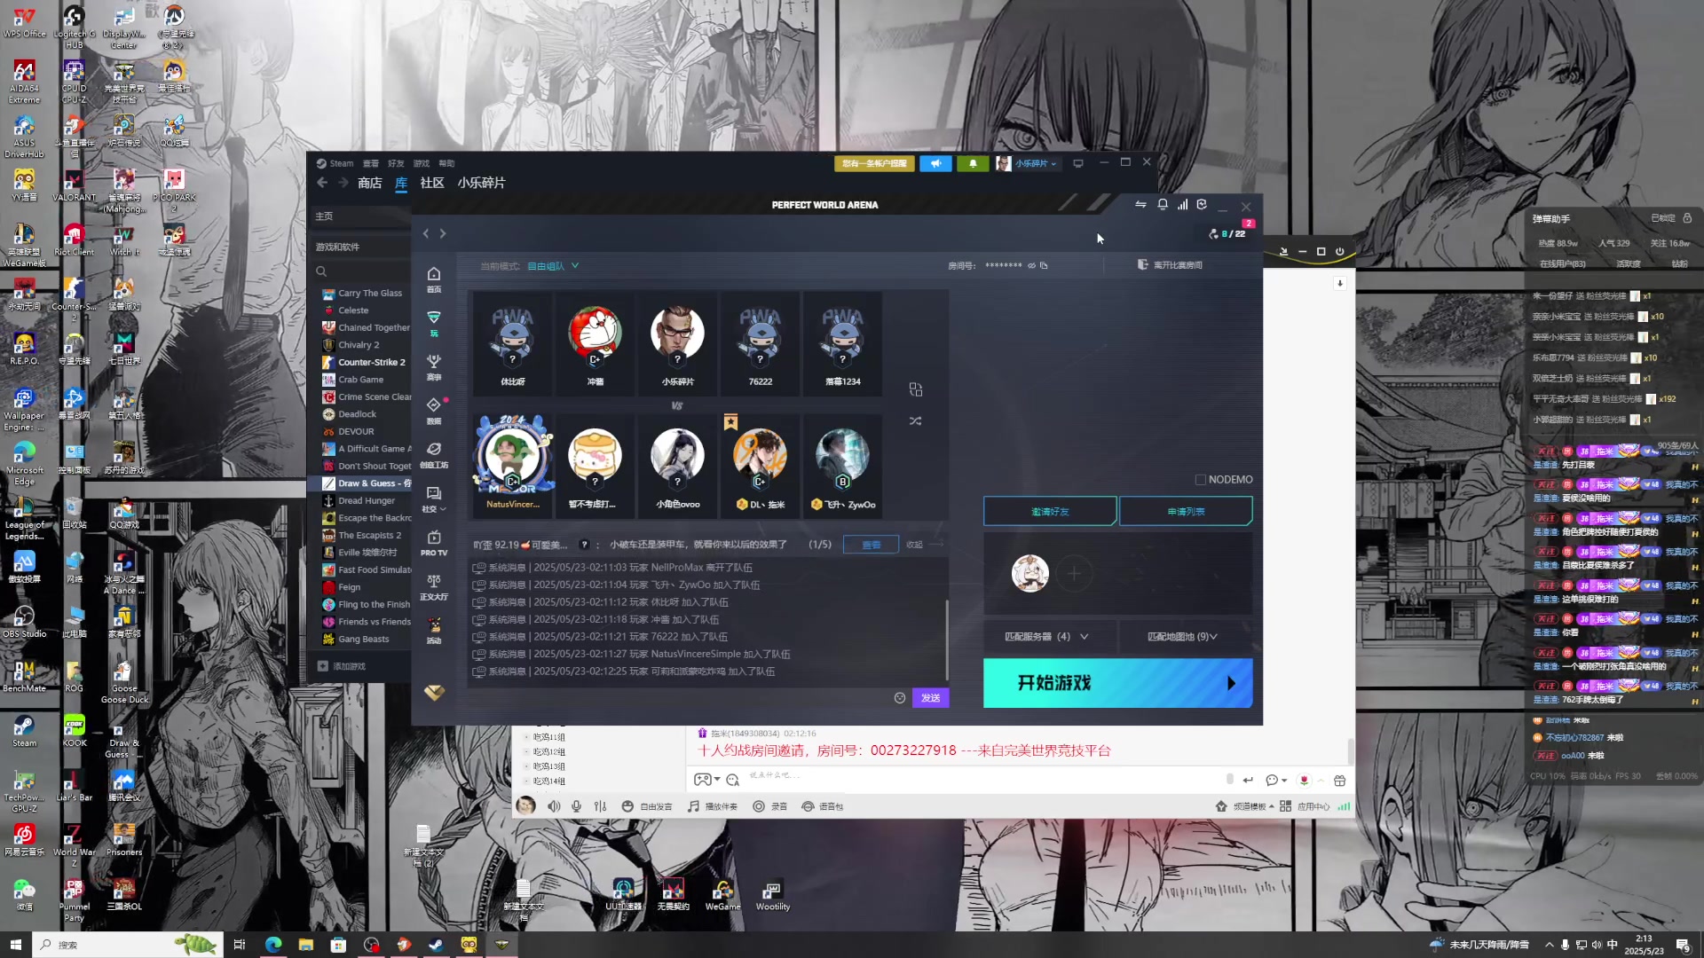The image size is (1704, 958).
Task: Open the 赛事 trophy icon in arena sidebar
Action: pos(434,366)
